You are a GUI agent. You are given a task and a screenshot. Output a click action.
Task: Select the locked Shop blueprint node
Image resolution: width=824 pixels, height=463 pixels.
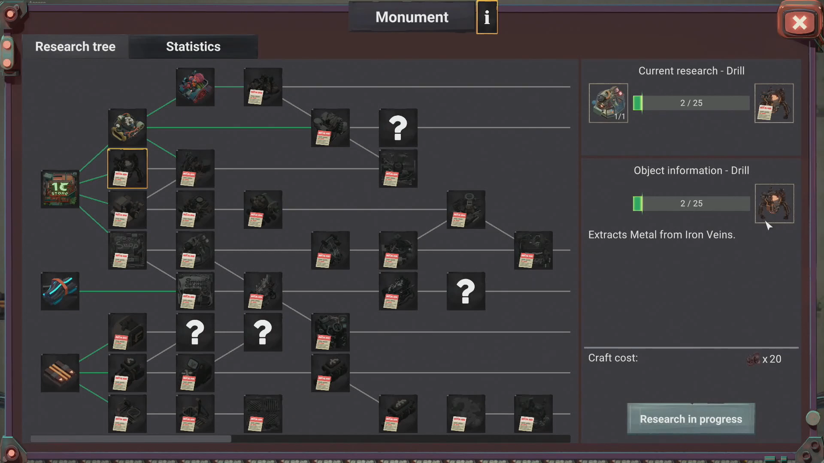pos(127,250)
